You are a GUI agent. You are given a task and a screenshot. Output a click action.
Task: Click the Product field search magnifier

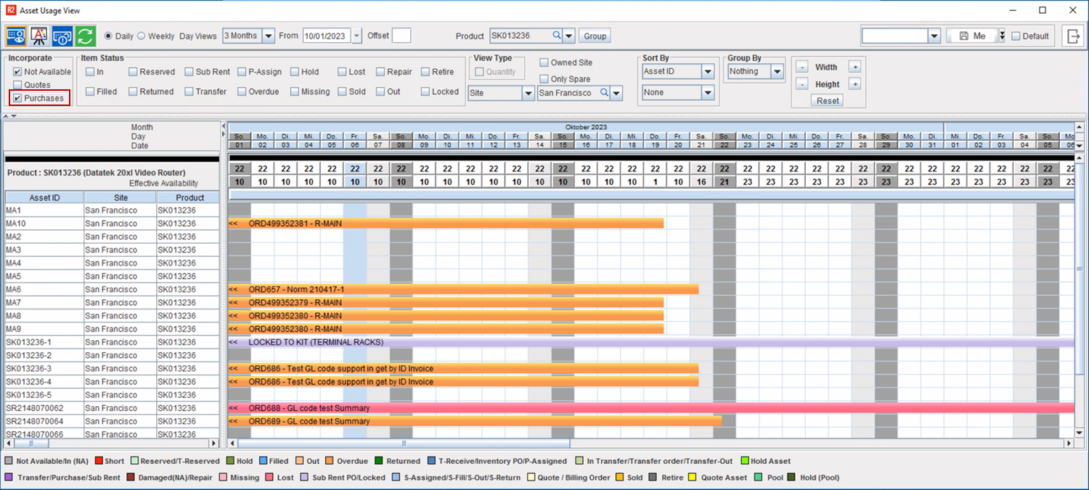(x=557, y=36)
